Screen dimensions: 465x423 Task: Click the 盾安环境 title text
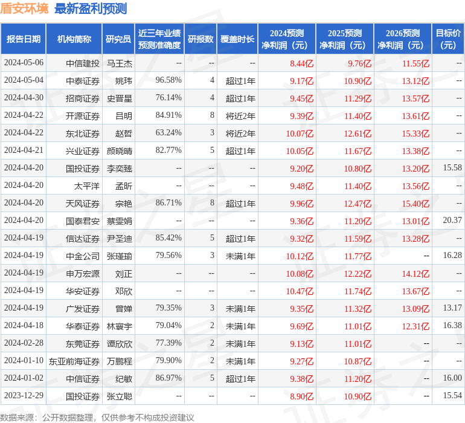pyautogui.click(x=24, y=8)
